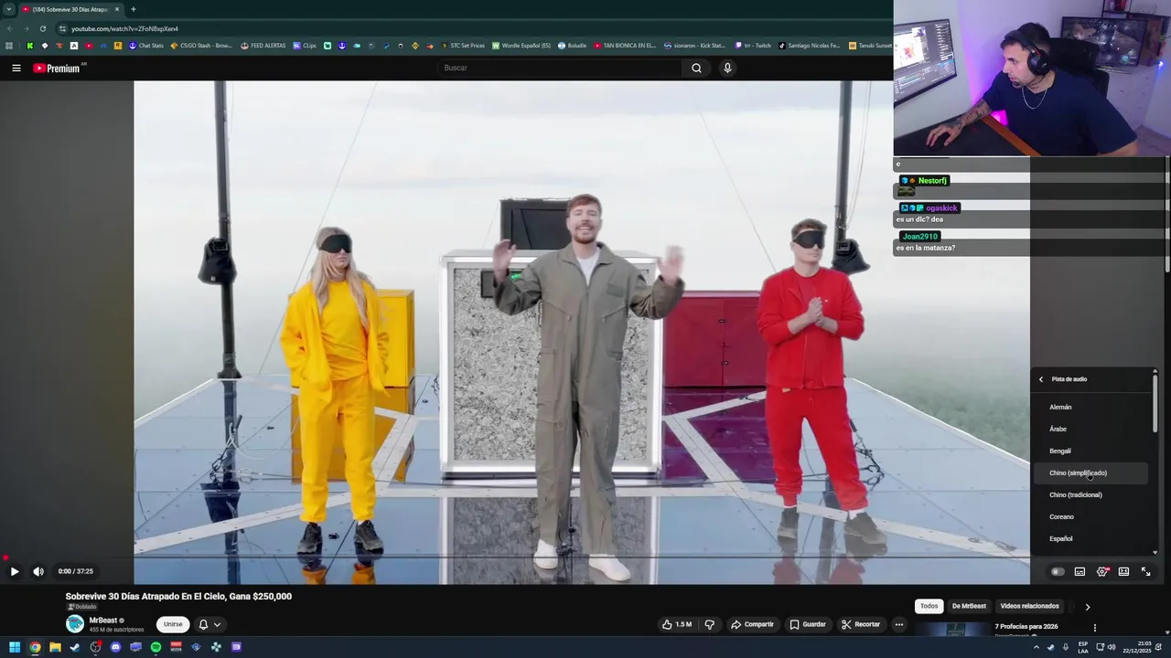Screen dimensions: 1171x658
Task: Open the CS:GO Stash bookmark
Action: click(x=201, y=46)
